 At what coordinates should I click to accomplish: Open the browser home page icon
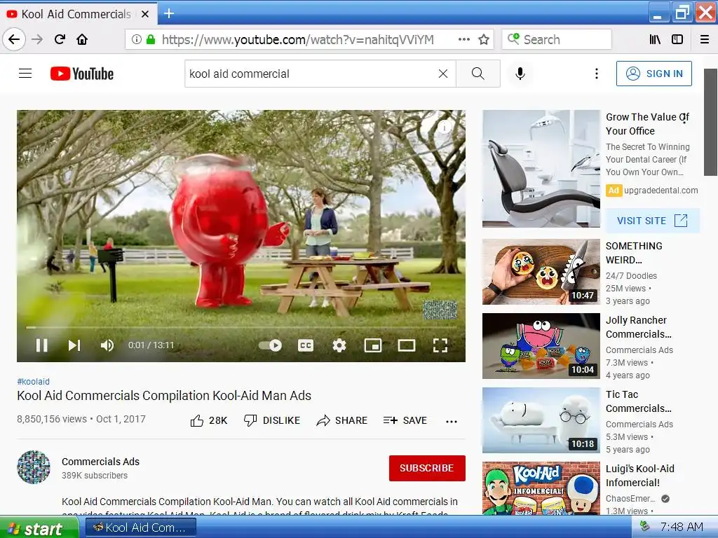coord(82,39)
